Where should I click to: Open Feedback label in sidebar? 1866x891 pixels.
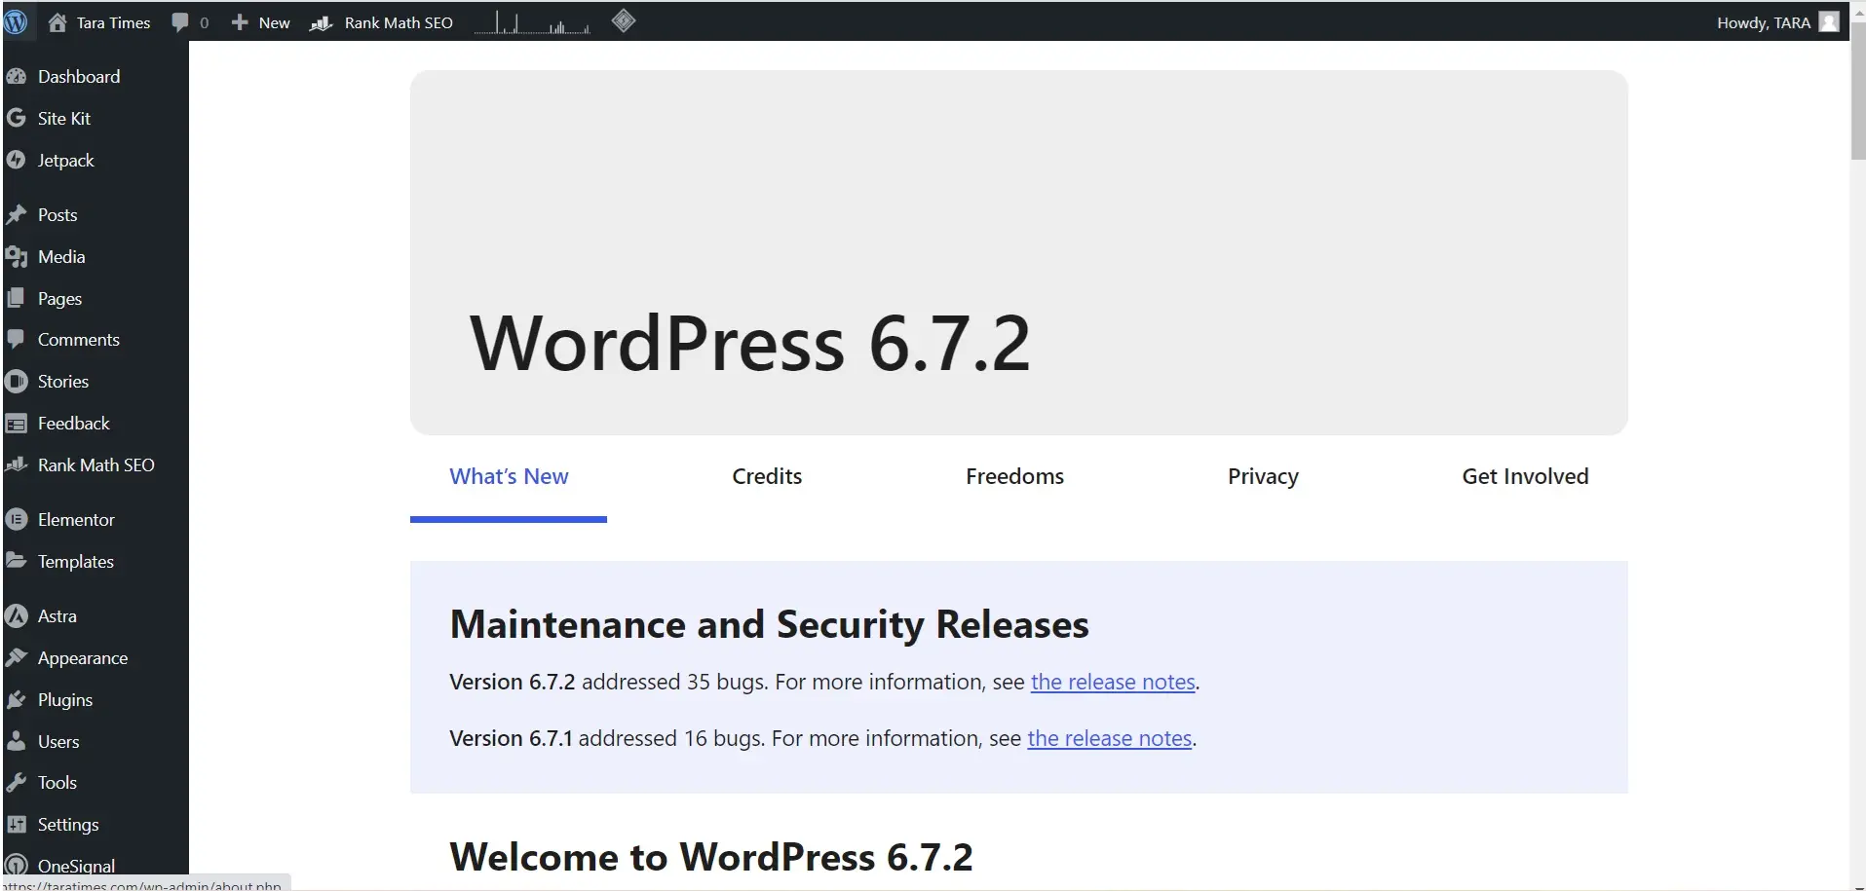(74, 423)
